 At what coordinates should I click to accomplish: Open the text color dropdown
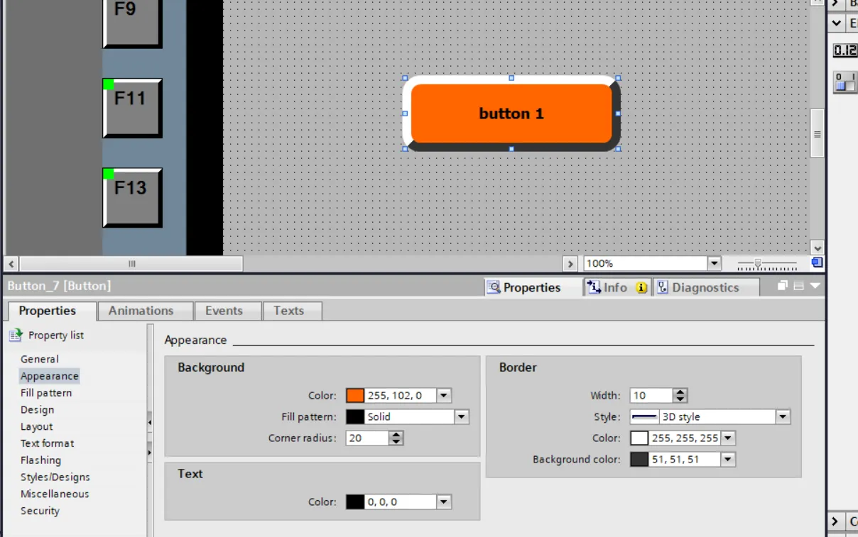444,502
